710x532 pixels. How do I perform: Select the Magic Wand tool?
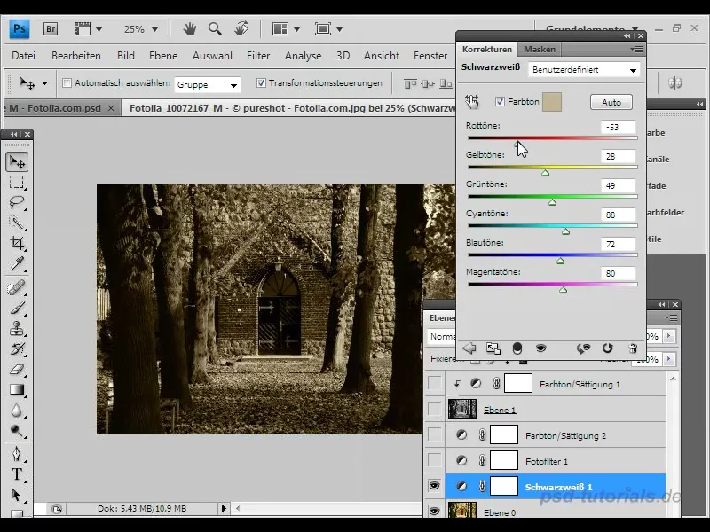click(17, 223)
